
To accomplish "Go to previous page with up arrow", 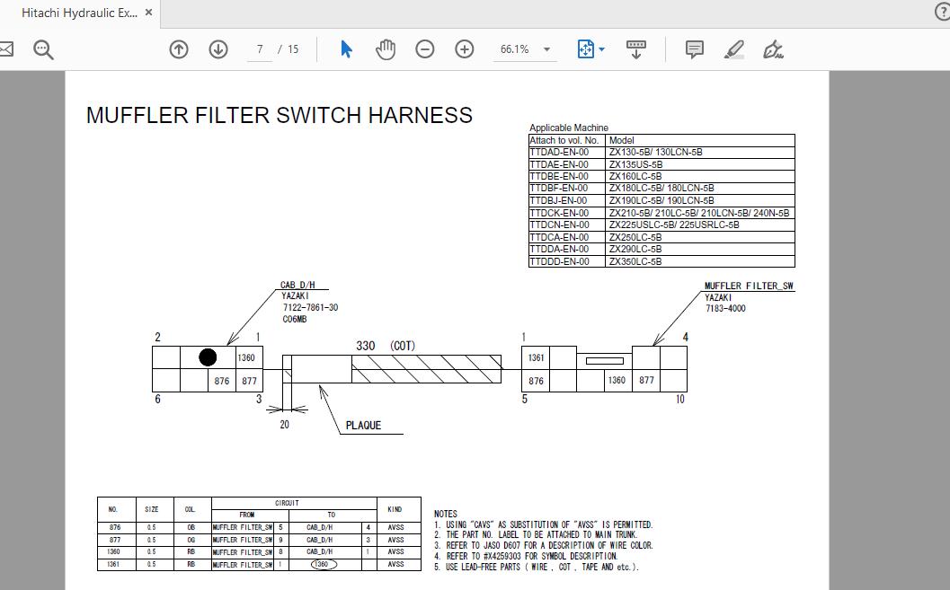I will point(179,49).
